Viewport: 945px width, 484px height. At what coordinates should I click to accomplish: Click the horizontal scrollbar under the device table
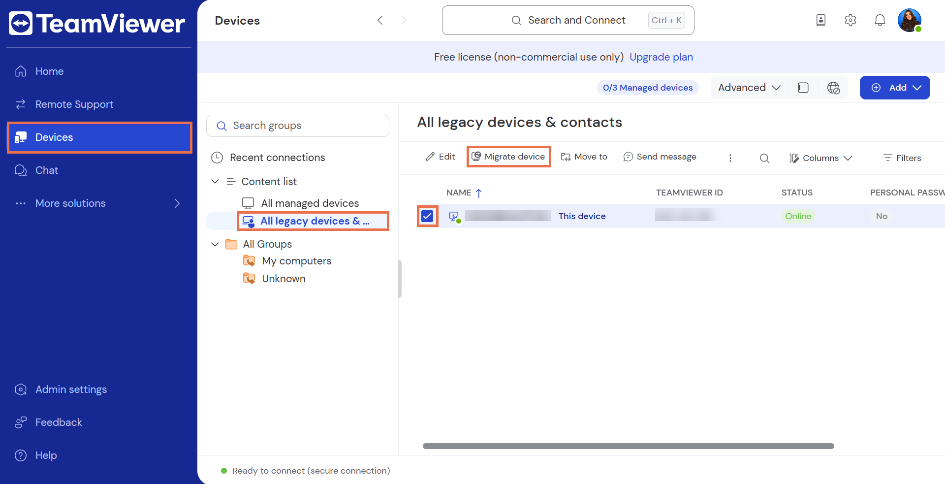point(628,446)
